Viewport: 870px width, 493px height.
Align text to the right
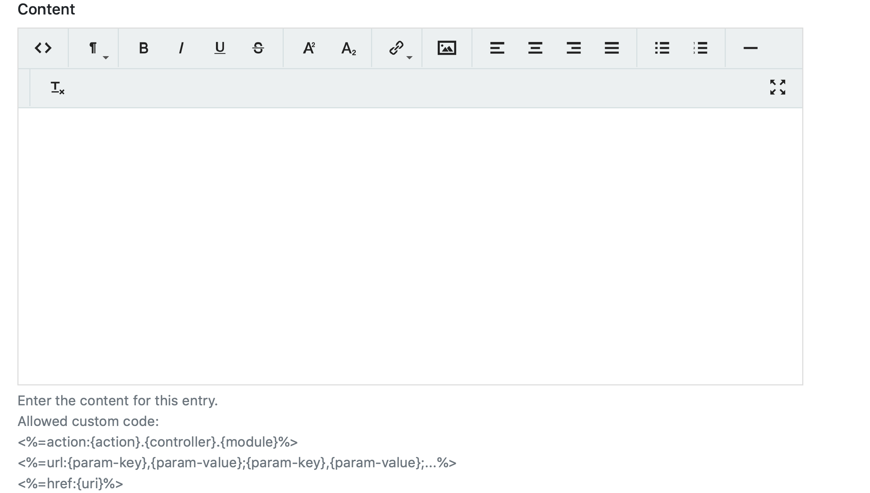[574, 48]
